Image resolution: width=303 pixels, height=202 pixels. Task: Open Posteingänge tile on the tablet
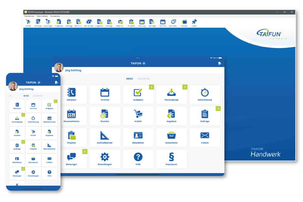(171, 94)
